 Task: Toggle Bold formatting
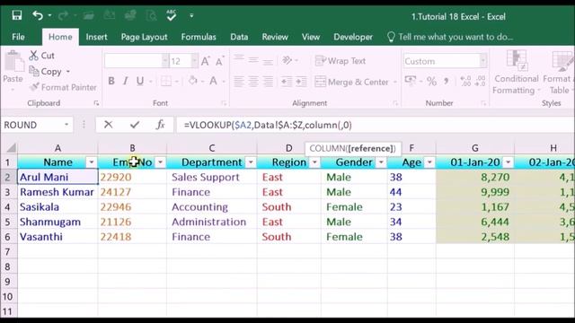111,81
